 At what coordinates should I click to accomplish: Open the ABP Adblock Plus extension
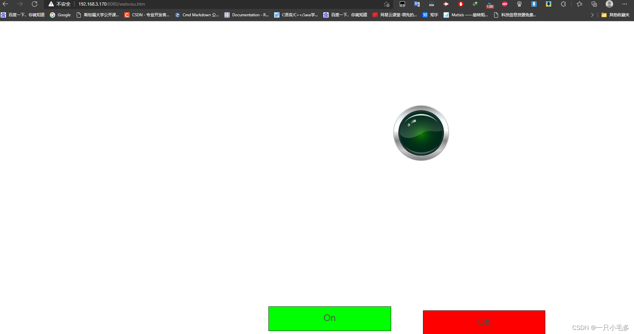[x=505, y=4]
